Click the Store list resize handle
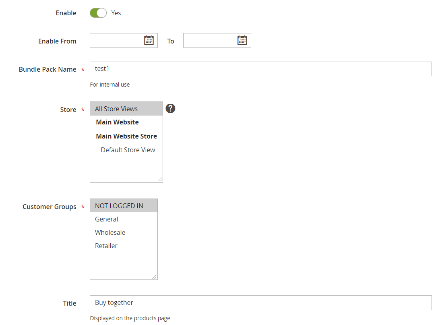Image resolution: width=440 pixels, height=325 pixels. click(x=160, y=180)
